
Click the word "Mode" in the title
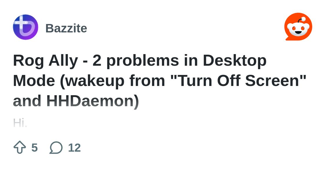34,81
